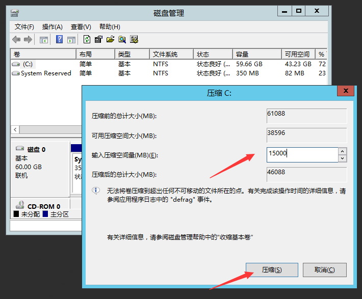The image size is (362, 299).
Task: Click the Refresh icon with green arrows
Action: [87, 40]
